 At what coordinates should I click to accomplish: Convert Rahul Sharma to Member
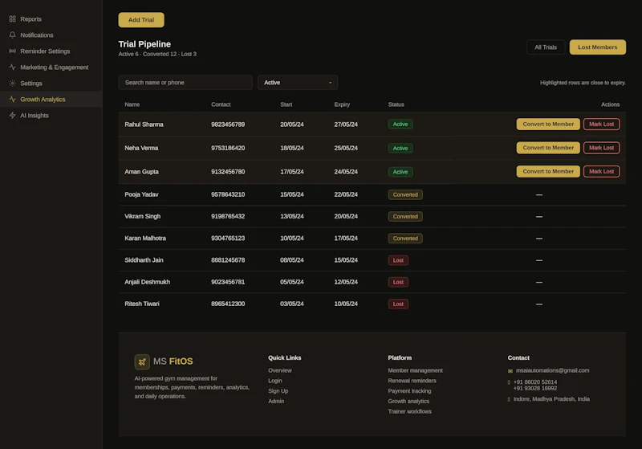point(548,124)
